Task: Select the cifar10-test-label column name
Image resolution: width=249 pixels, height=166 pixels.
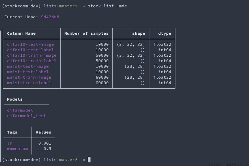Action: [x=31, y=50]
